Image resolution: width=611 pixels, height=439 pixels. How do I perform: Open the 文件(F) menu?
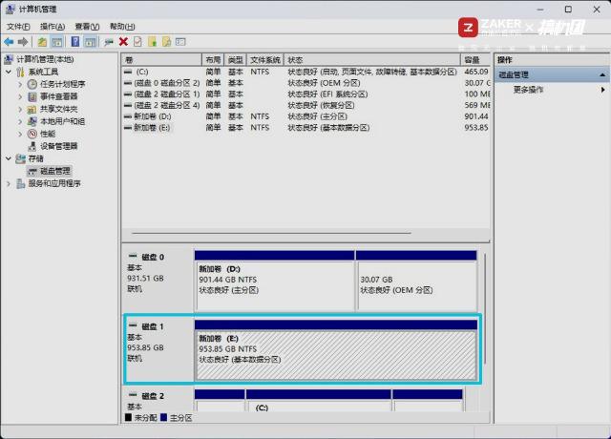[x=18, y=27]
